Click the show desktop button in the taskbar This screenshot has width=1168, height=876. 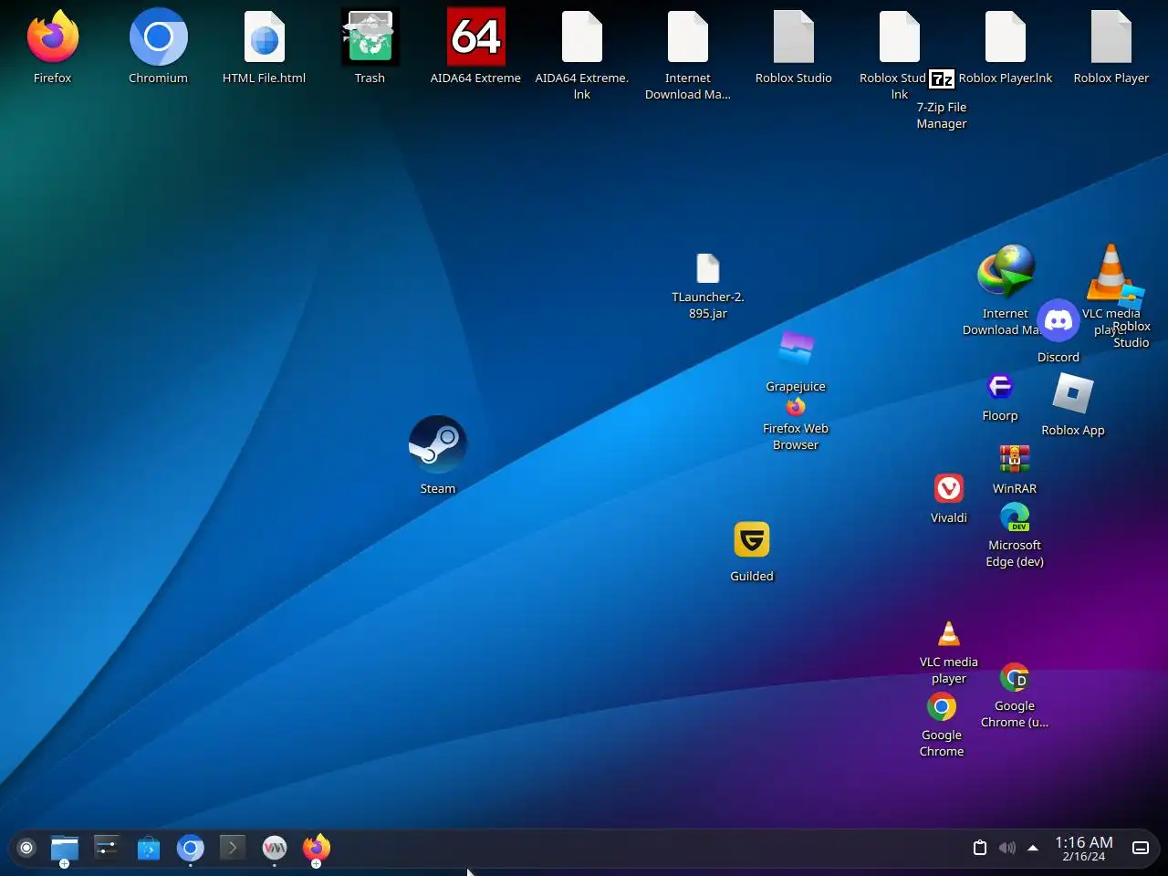[x=1141, y=848]
